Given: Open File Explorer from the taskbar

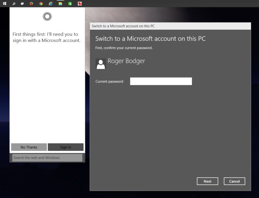Looking at the screenshot, I should tap(60, 4).
